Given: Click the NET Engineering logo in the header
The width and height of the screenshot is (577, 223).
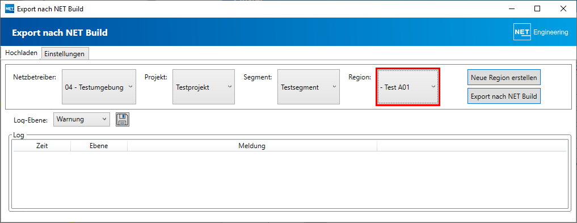Looking at the screenshot, I should (x=541, y=32).
